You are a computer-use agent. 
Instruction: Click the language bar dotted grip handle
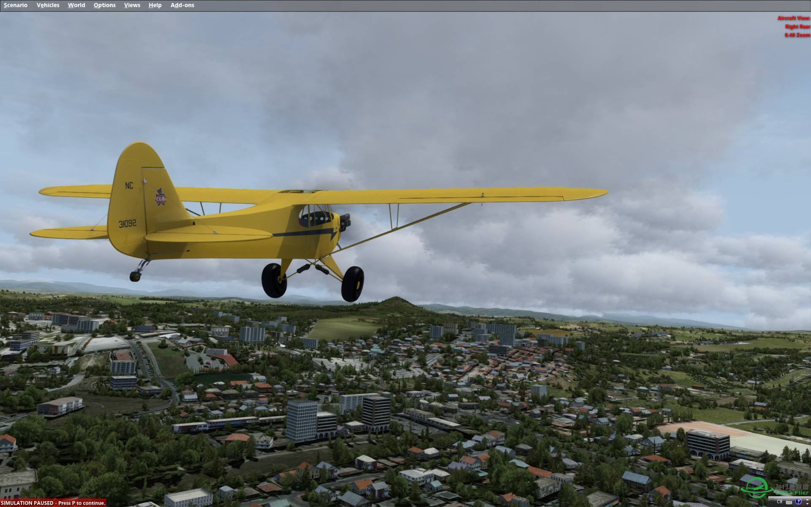click(772, 502)
